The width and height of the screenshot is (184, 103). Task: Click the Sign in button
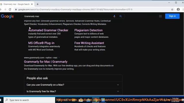tap(172, 16)
